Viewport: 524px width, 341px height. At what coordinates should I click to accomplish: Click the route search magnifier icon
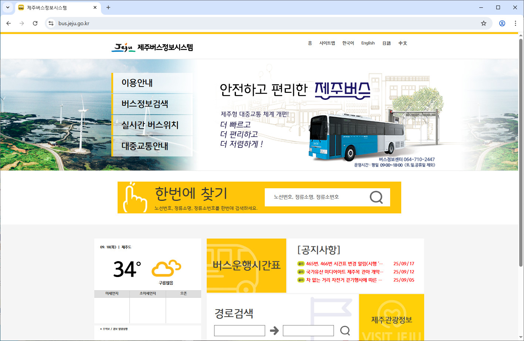pyautogui.click(x=345, y=330)
